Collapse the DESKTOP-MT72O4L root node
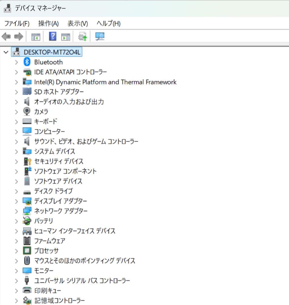This screenshot has height=305, width=289. click(x=6, y=52)
